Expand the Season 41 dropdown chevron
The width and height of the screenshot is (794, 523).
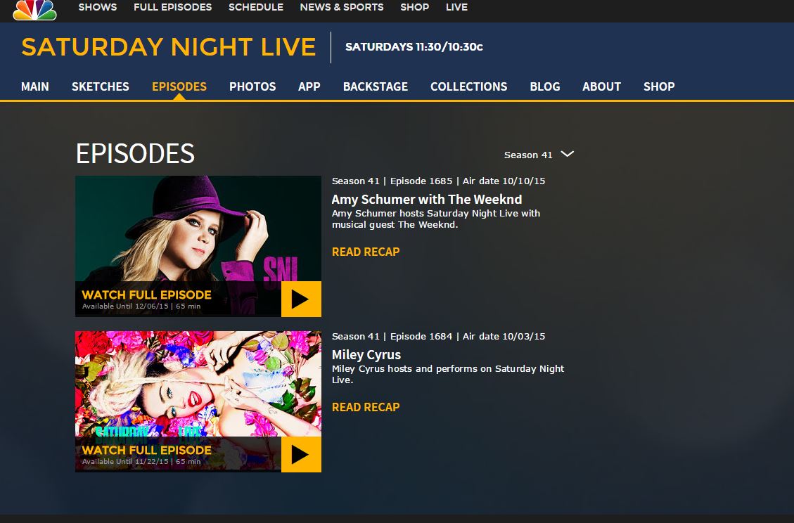pyautogui.click(x=567, y=154)
